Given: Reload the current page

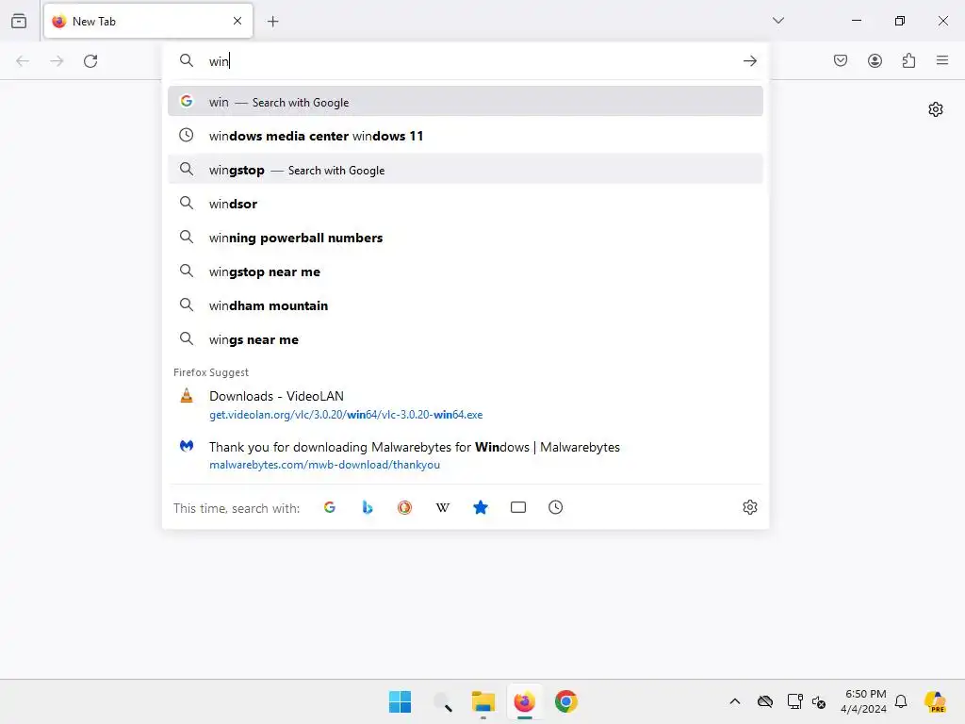Looking at the screenshot, I should coord(90,61).
